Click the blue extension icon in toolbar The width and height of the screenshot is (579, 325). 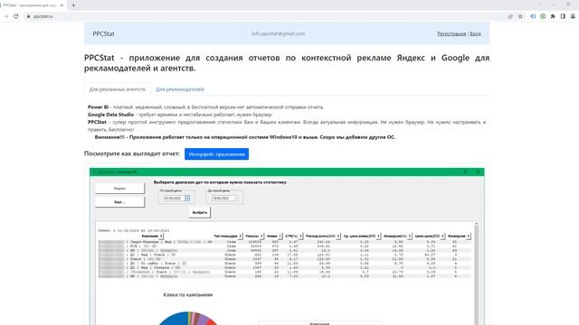click(533, 16)
